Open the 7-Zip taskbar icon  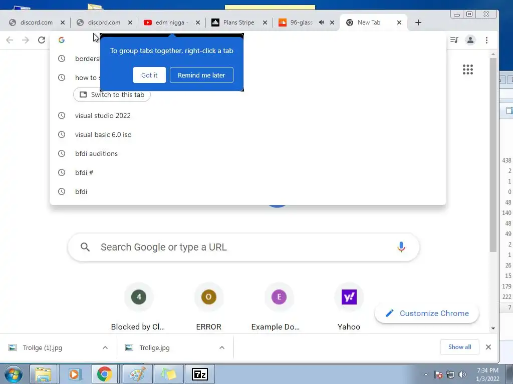[200, 374]
